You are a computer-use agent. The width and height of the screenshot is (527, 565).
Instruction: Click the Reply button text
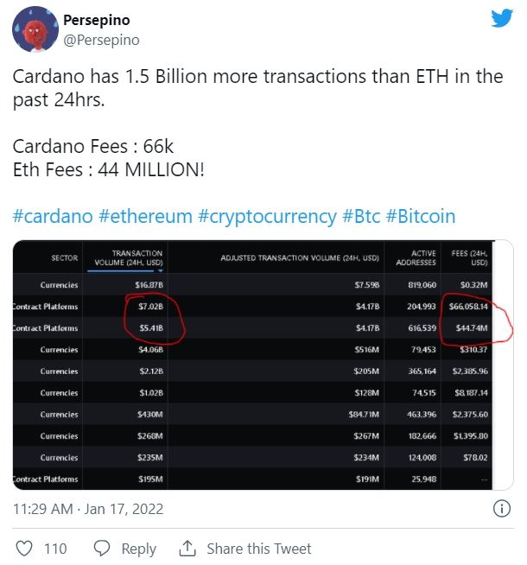139,549
